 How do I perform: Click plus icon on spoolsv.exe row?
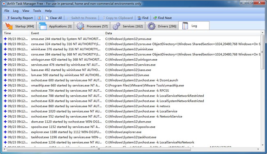(5, 127)
